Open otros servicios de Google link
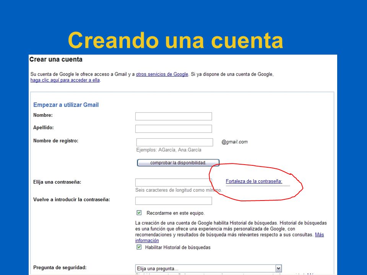This screenshot has height=275, width=367. pos(162,74)
